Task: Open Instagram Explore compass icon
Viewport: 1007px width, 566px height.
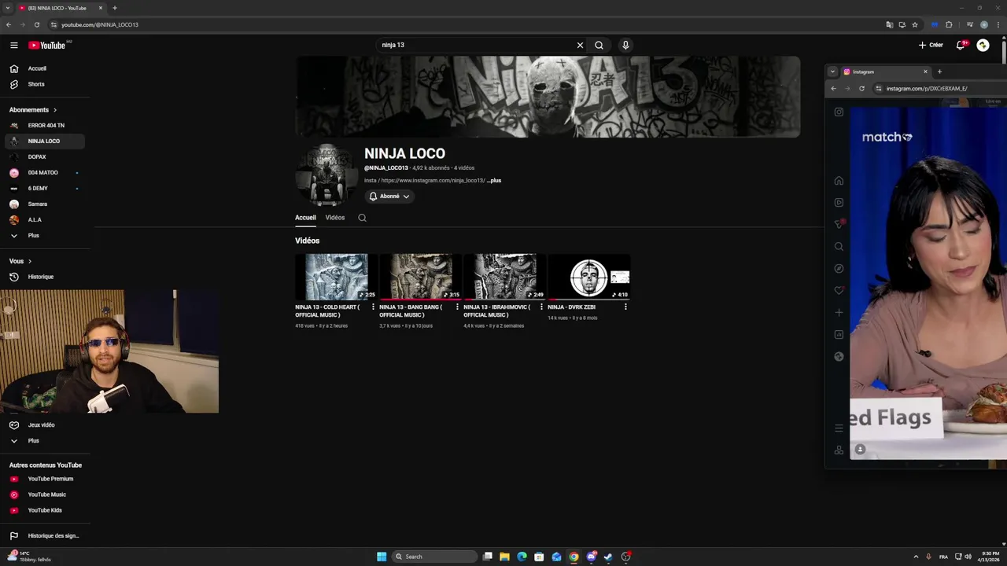Action: [839, 269]
